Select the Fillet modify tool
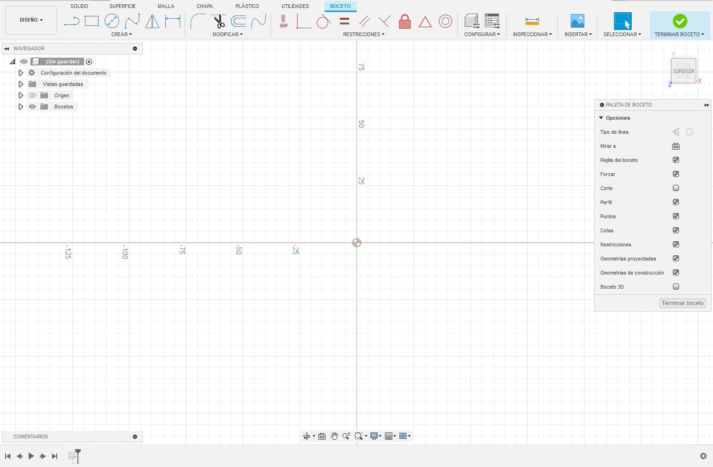 tap(198, 21)
